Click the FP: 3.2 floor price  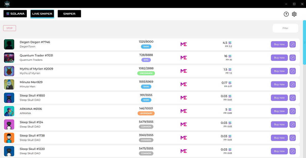(x=228, y=46)
